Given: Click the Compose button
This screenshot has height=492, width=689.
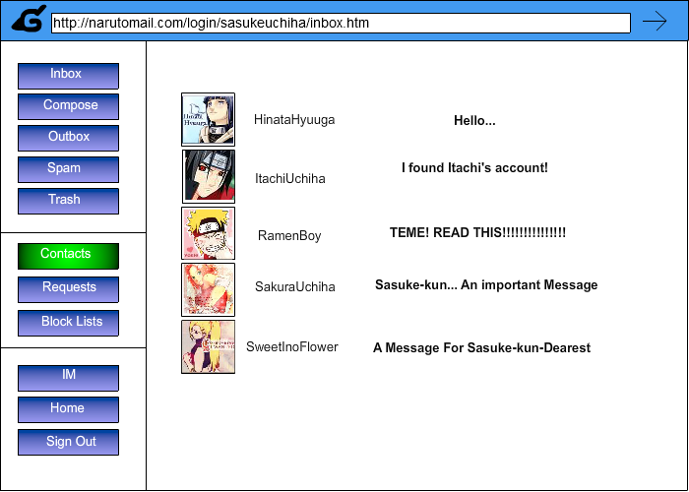Looking at the screenshot, I should pos(68,106).
